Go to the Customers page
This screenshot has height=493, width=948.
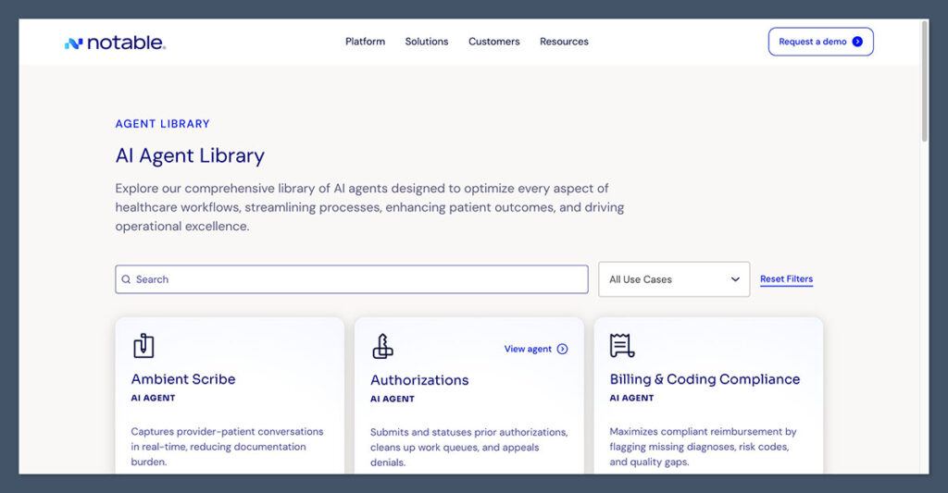pyautogui.click(x=493, y=42)
